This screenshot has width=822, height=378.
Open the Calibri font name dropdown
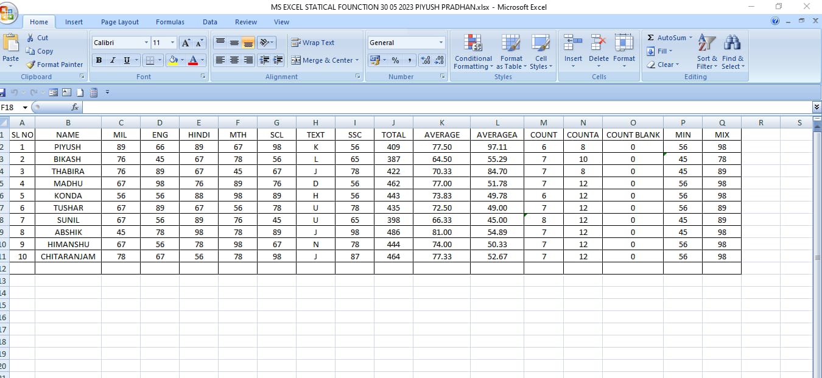point(146,43)
